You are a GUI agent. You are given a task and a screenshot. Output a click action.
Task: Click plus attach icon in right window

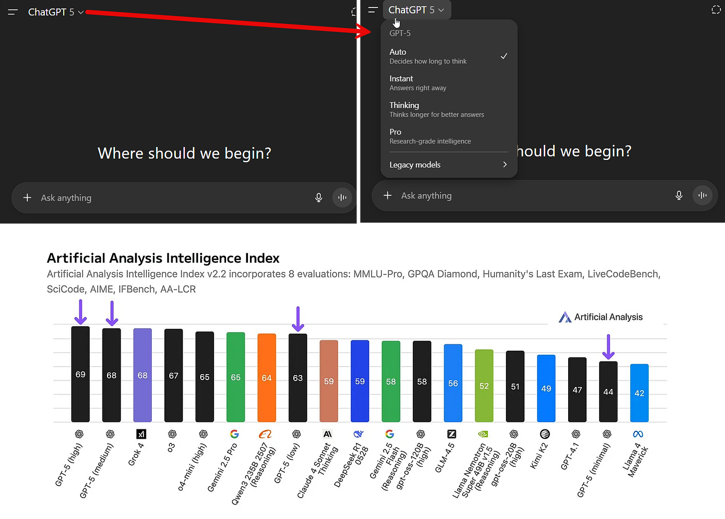388,196
